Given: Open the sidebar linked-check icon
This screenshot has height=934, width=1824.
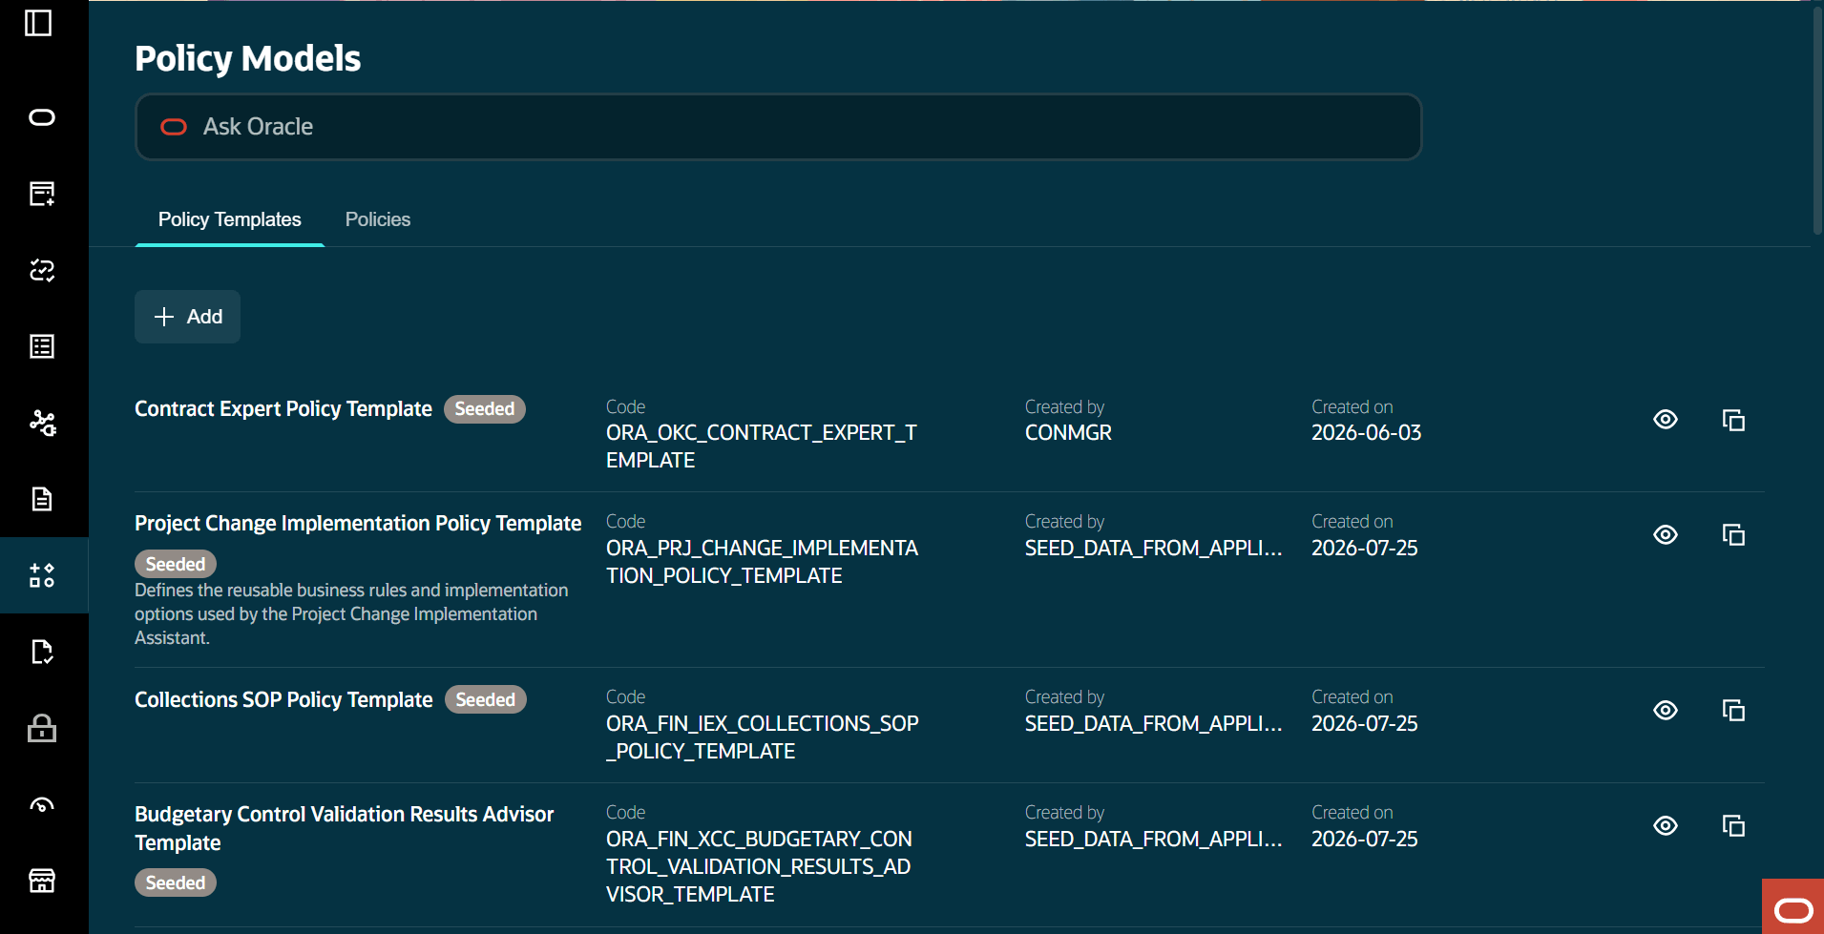Looking at the screenshot, I should click(42, 270).
